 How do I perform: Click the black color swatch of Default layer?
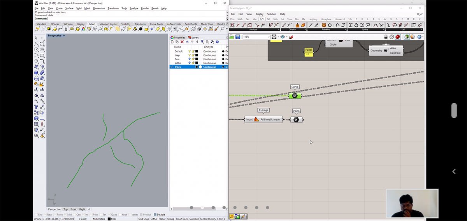click(x=197, y=51)
